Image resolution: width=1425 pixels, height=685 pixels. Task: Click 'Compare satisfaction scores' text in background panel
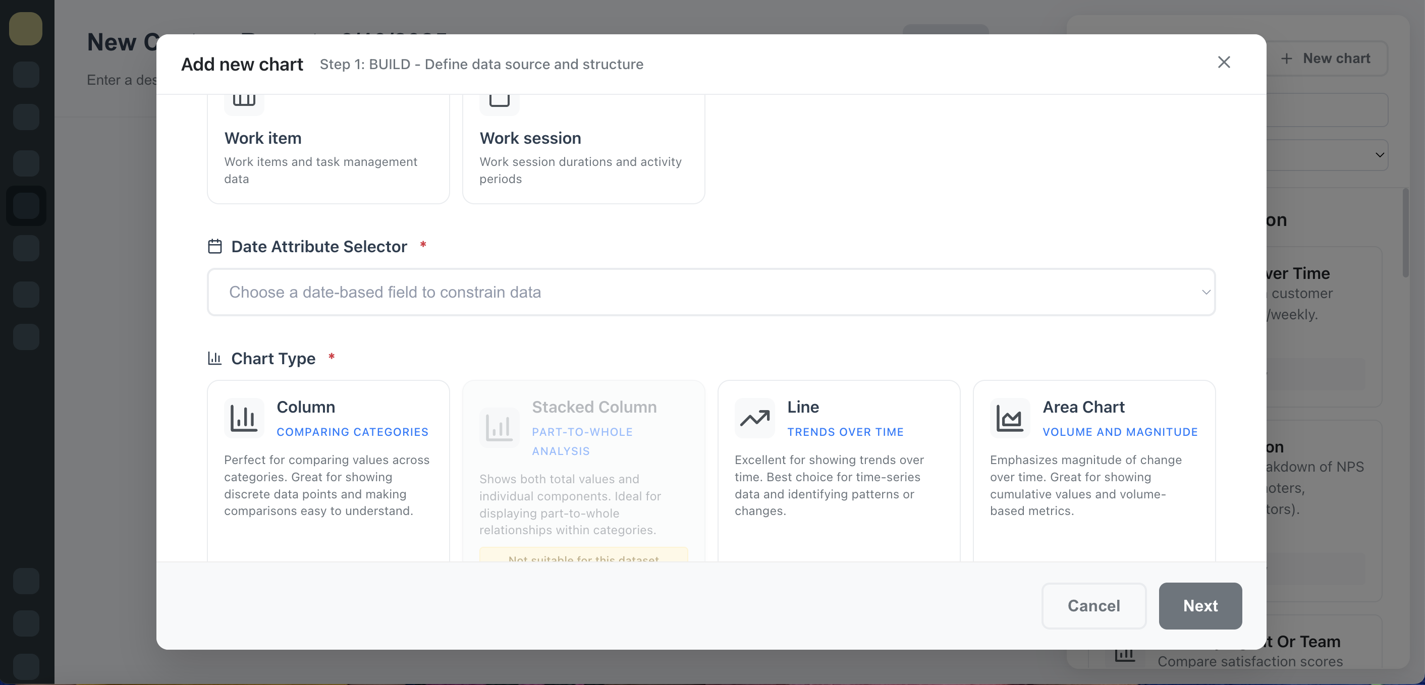point(1250,661)
